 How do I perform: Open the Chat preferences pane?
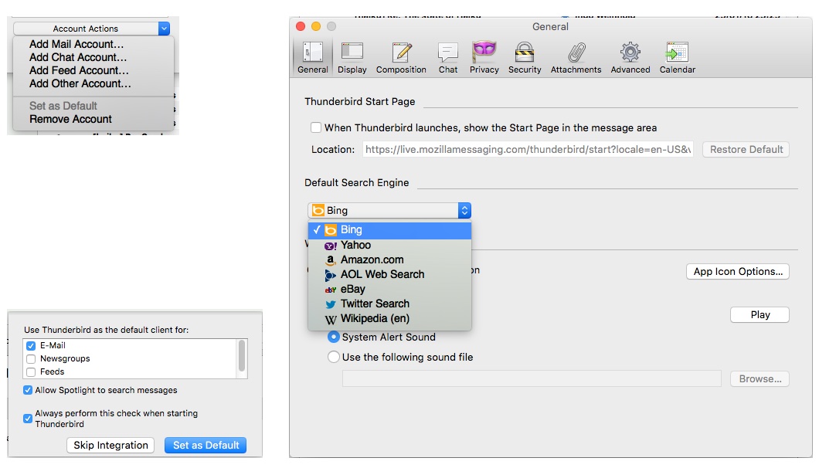coord(448,57)
